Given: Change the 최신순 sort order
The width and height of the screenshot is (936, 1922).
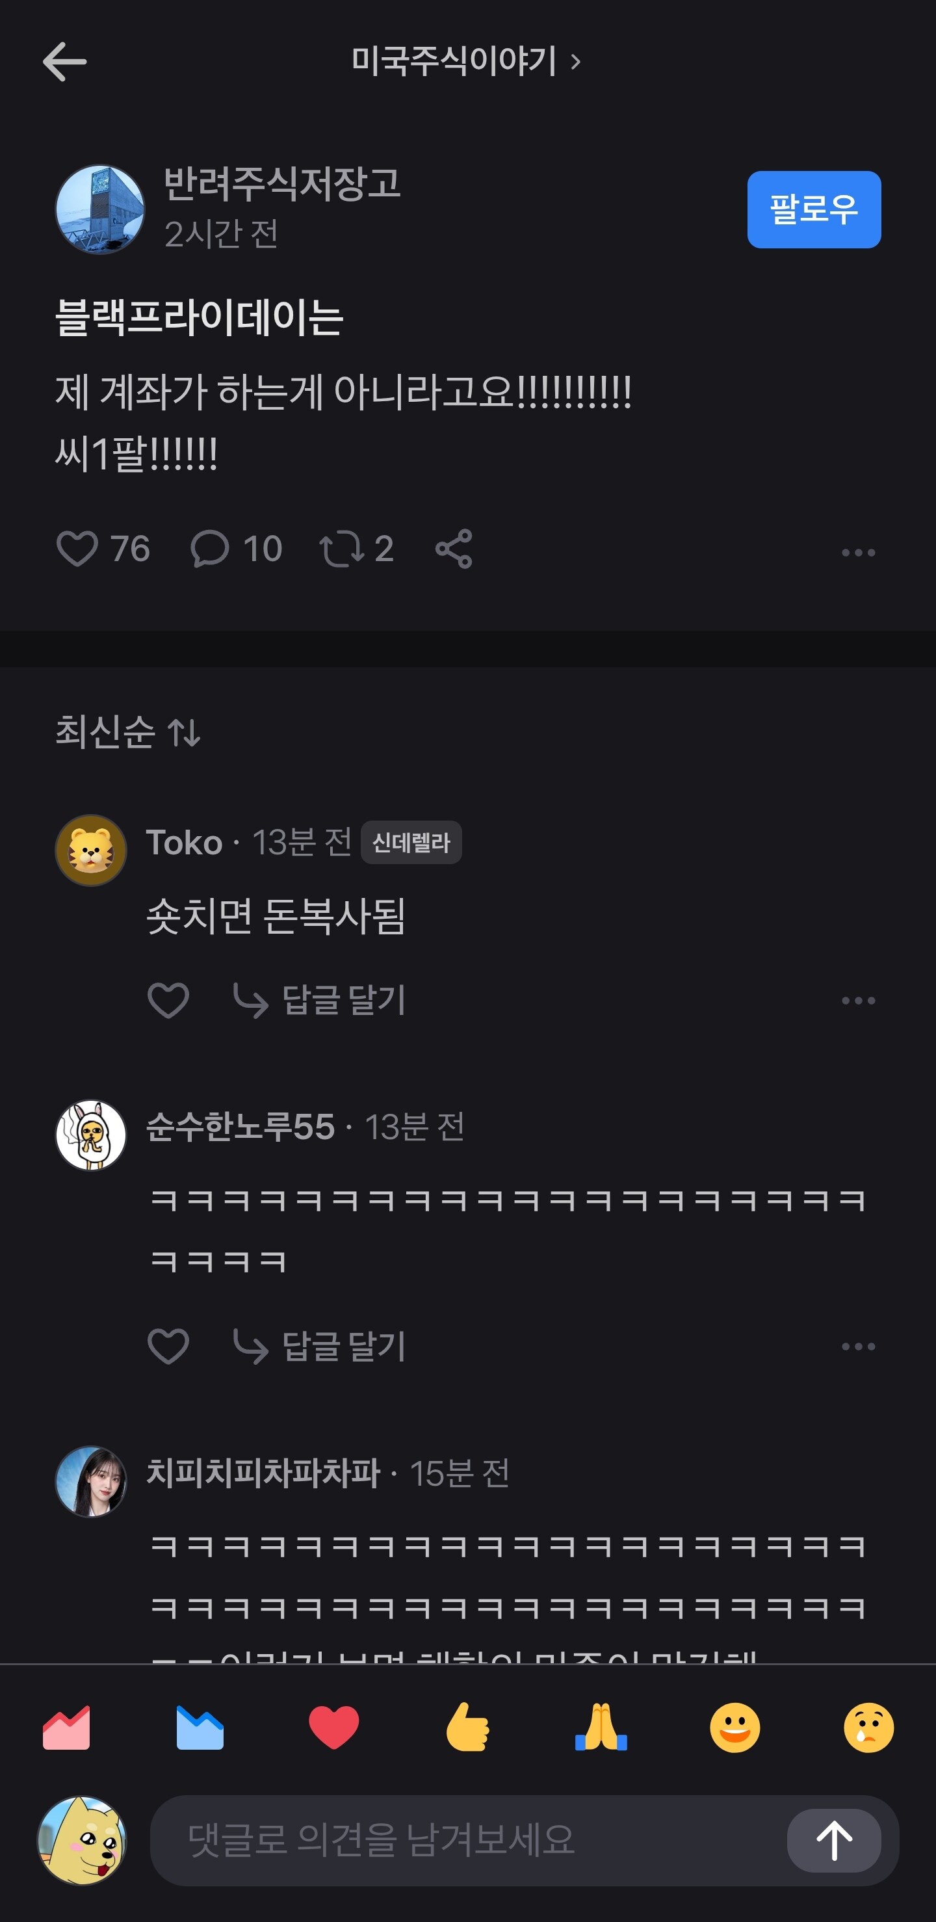Looking at the screenshot, I should [127, 731].
